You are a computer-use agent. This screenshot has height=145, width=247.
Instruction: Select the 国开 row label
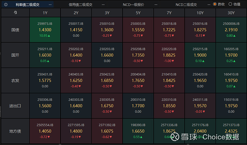(x=15, y=55)
